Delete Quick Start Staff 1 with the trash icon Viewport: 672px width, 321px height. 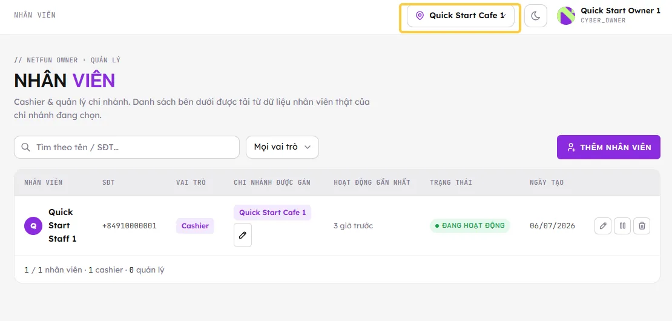(642, 225)
